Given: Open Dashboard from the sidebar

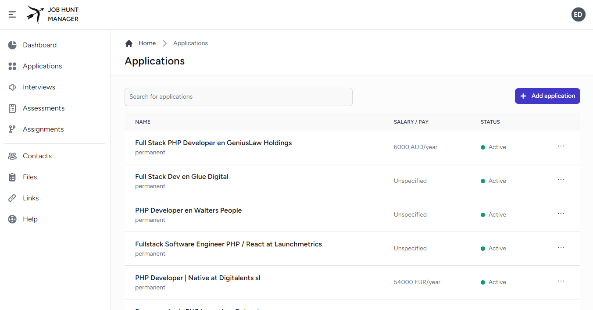Looking at the screenshot, I should pyautogui.click(x=55, y=45).
